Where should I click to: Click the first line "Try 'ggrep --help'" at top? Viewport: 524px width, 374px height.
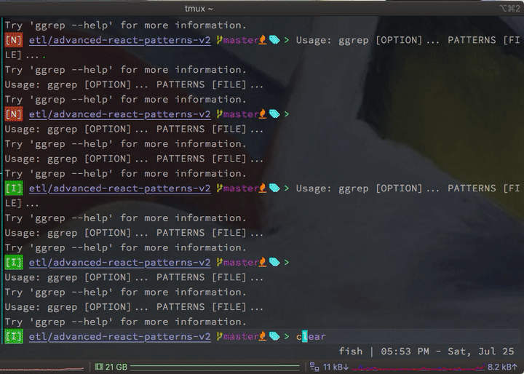point(125,25)
